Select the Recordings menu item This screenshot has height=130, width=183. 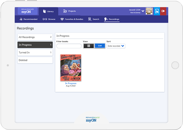(112, 19)
